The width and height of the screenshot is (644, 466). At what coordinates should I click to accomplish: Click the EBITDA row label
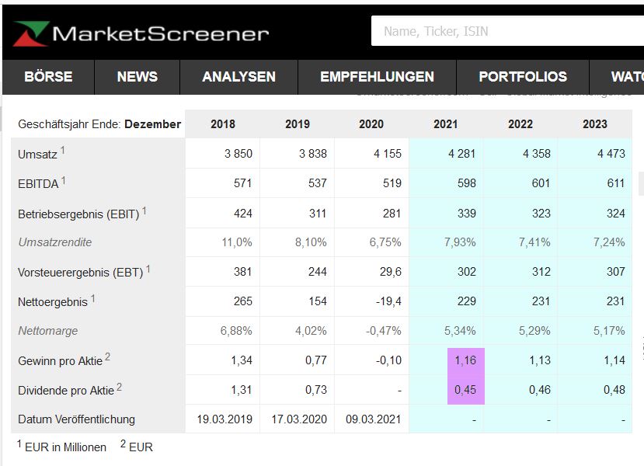[x=37, y=184]
